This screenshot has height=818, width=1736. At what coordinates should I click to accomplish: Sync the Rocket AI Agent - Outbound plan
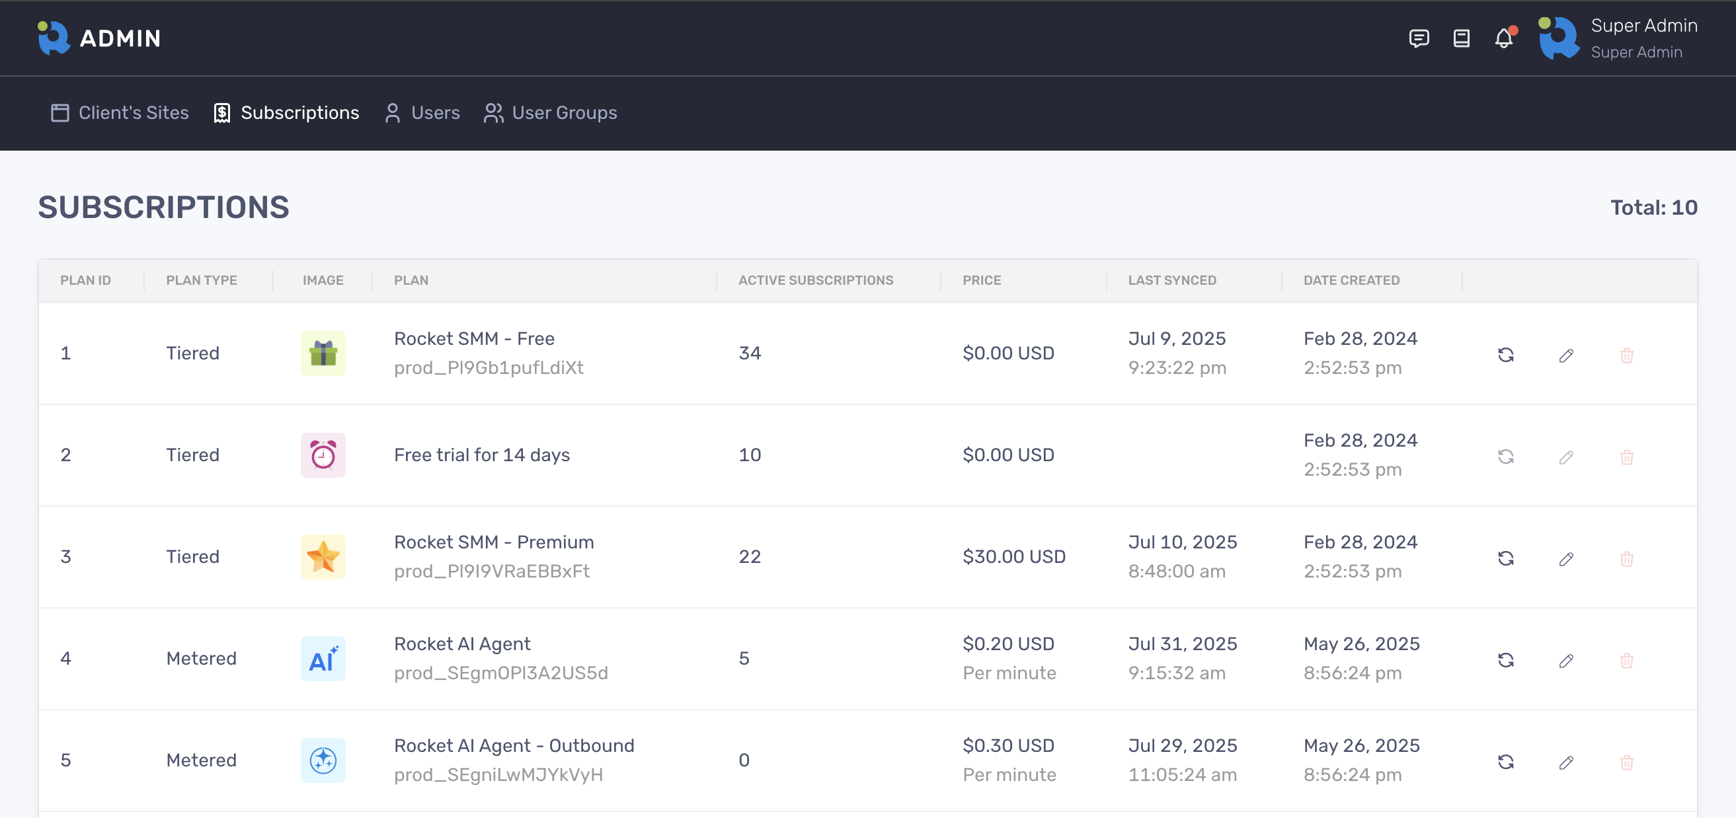coord(1505,762)
